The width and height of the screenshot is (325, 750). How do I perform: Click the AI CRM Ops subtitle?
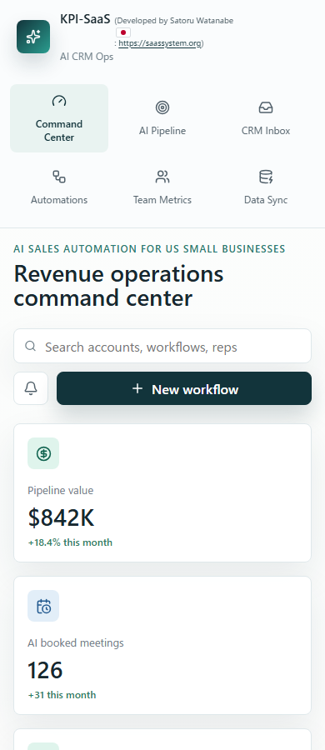87,57
